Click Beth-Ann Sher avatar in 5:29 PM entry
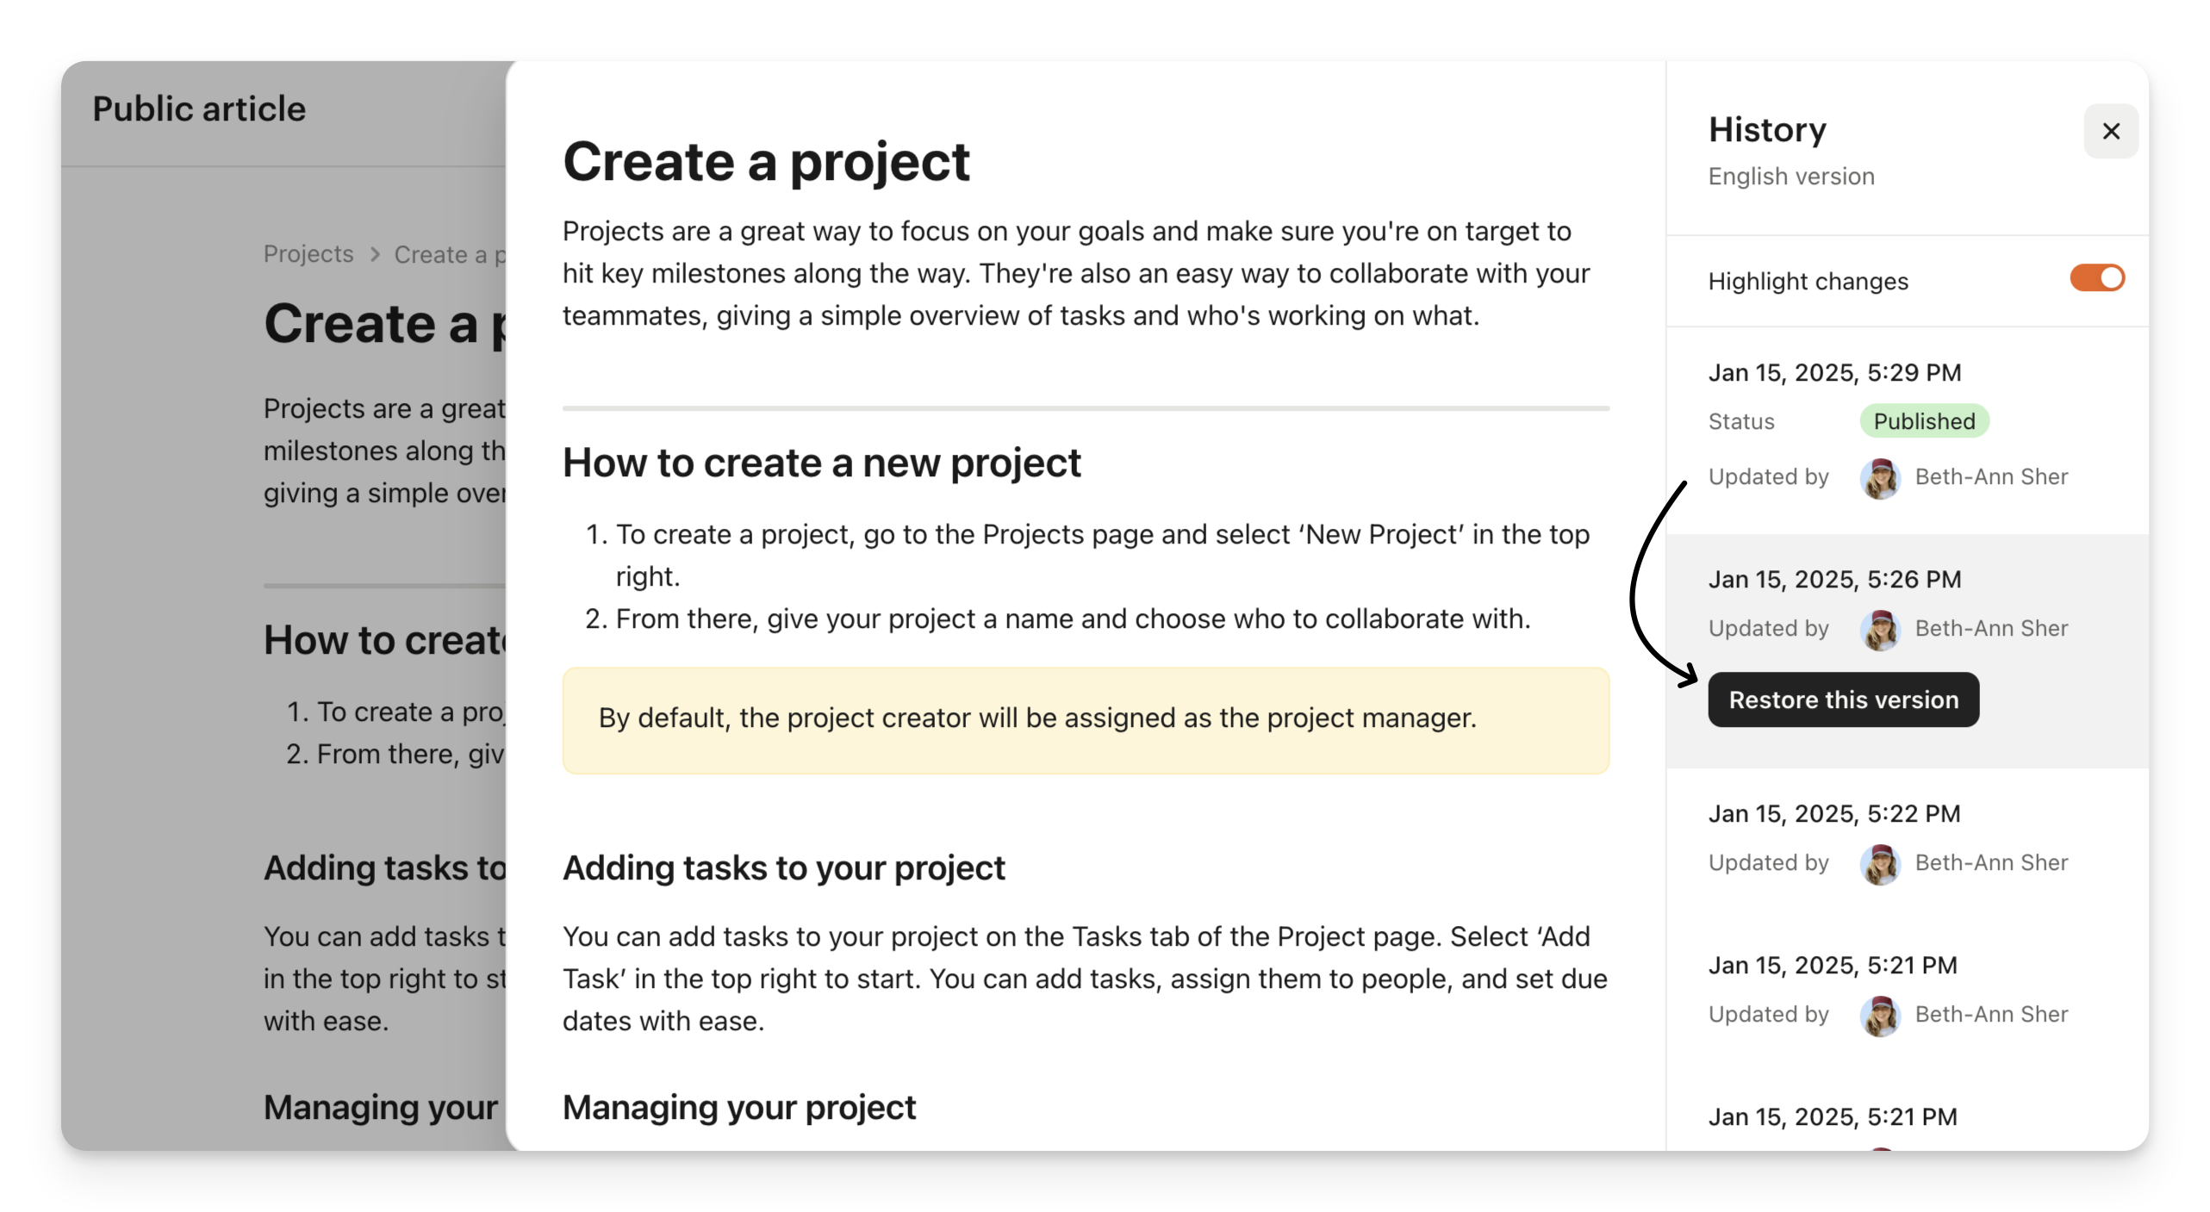This screenshot has width=2210, height=1212. click(x=1880, y=478)
